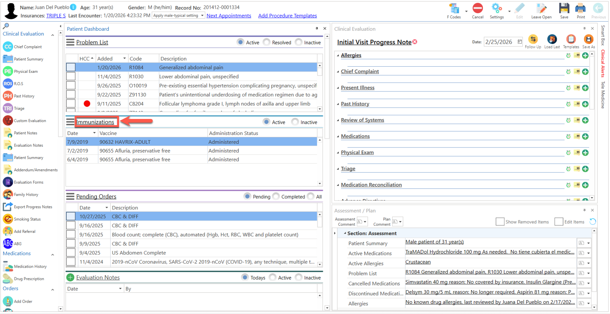Open Medication Reconciliation section link
Image resolution: width=610 pixels, height=314 pixels.
pos(371,185)
